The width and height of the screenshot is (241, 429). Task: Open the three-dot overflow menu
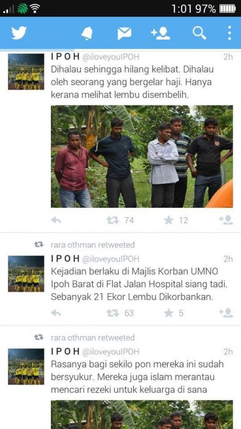229,33
